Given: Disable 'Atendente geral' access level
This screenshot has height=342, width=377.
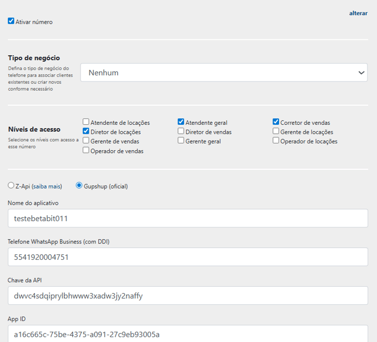Looking at the screenshot, I should pyautogui.click(x=181, y=122).
